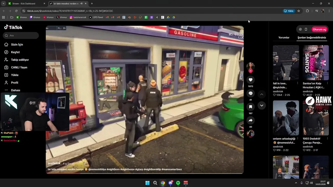Image resolution: width=333 pixels, height=187 pixels.
Task: Open the fall in love.. recommended video thumbnail
Action: click(286, 63)
